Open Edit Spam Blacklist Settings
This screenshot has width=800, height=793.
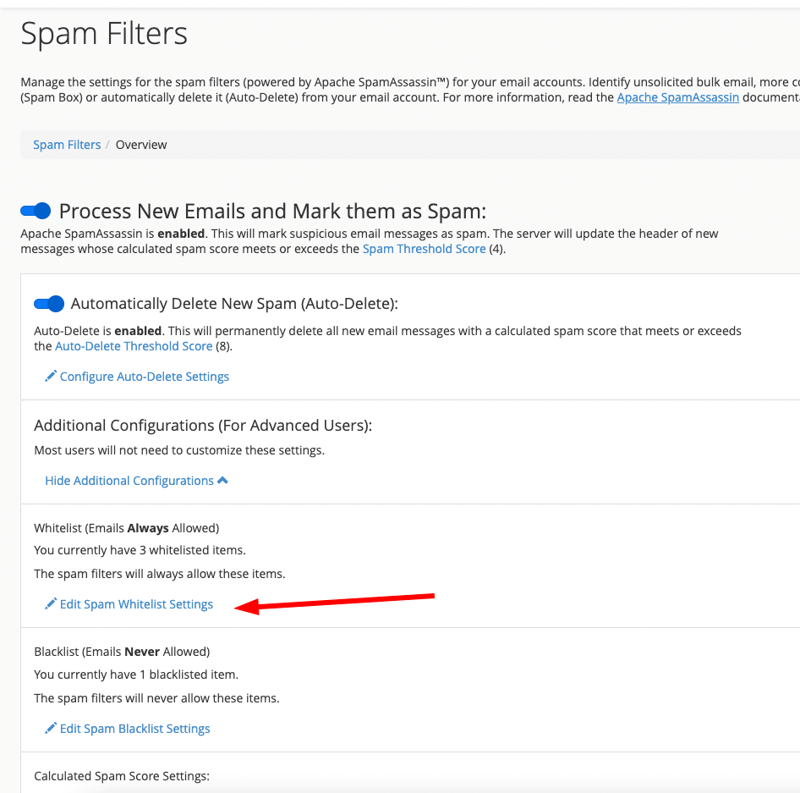point(134,728)
